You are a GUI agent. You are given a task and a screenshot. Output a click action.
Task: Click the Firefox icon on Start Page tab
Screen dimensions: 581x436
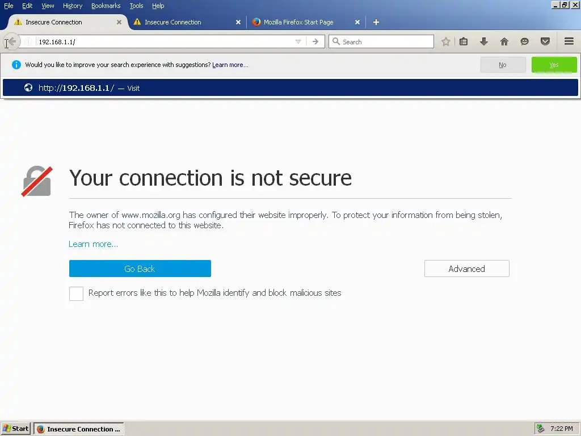click(256, 22)
